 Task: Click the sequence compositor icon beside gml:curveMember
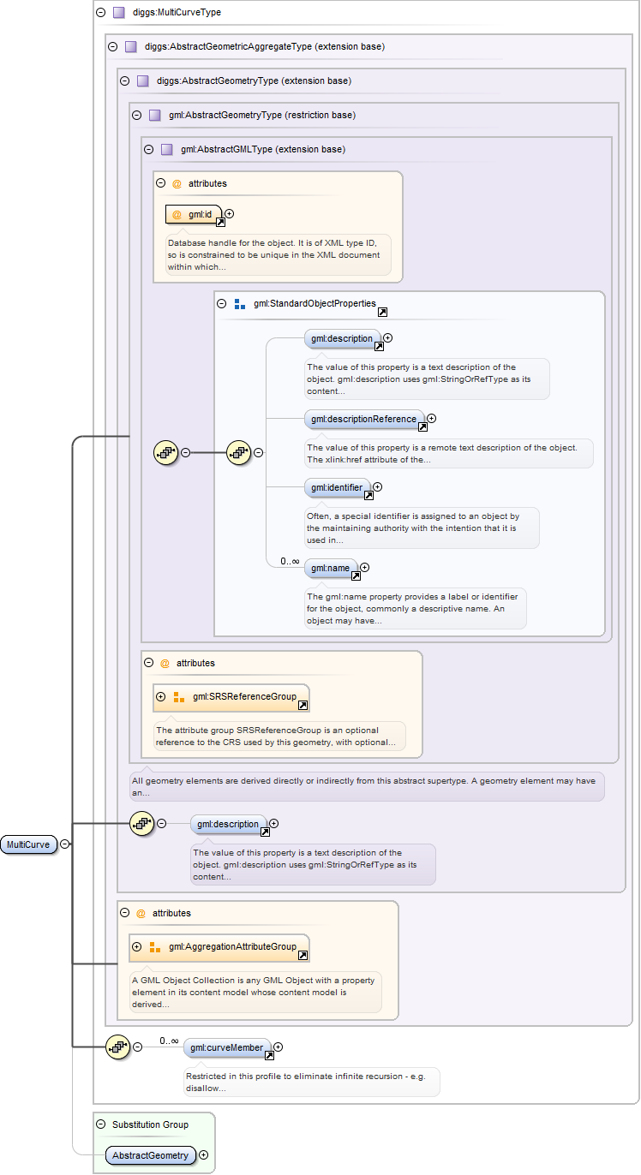(x=117, y=1047)
